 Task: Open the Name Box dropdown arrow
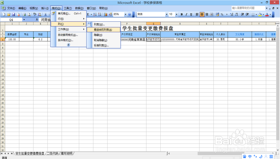pos(24,20)
